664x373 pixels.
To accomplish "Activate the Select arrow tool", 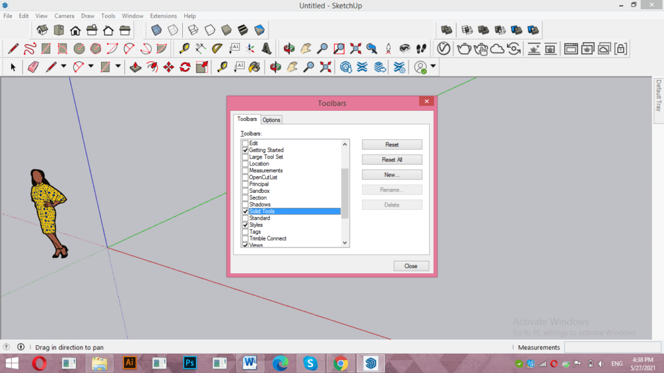I will 13,67.
